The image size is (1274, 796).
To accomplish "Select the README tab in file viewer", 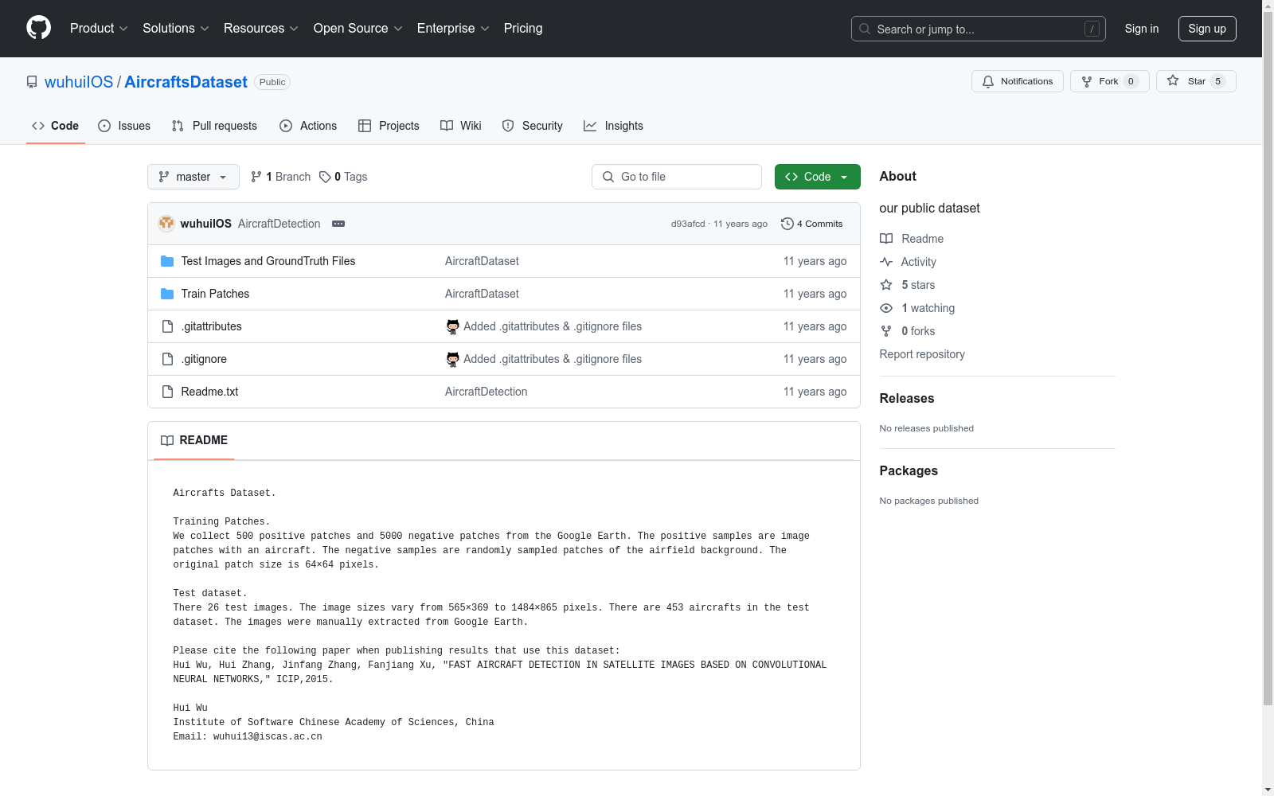I will click(194, 440).
